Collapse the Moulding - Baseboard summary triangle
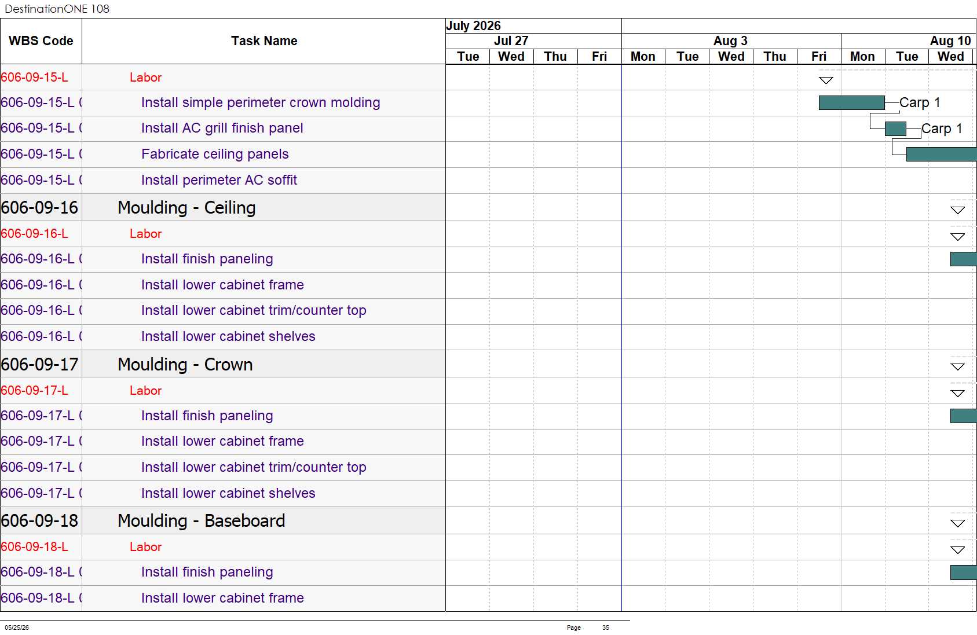The image size is (977, 635). pos(958,523)
